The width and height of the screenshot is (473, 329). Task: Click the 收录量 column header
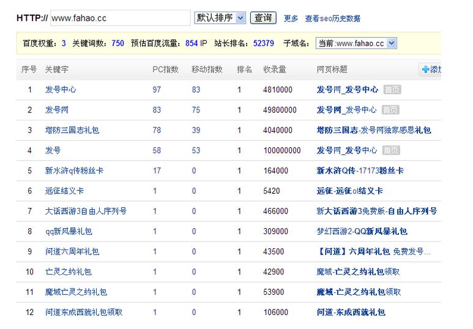[x=275, y=69]
